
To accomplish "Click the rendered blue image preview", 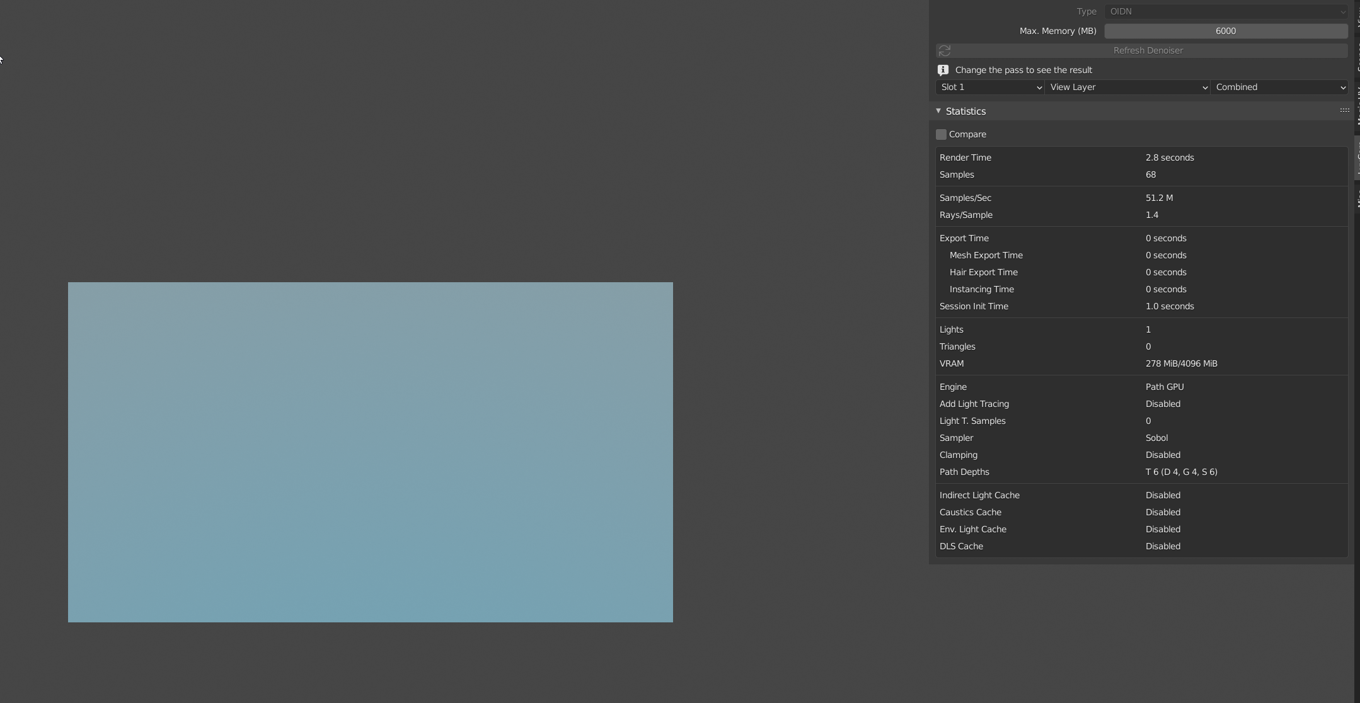I will pyautogui.click(x=371, y=452).
